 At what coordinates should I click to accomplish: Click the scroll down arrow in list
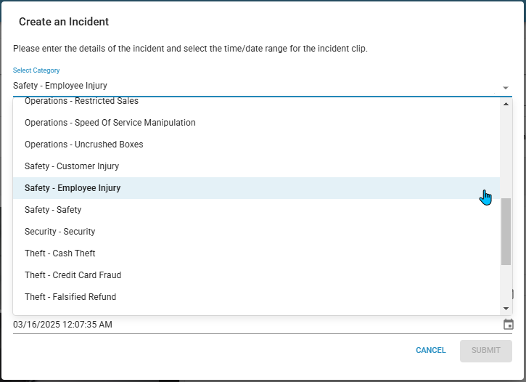[x=506, y=309]
